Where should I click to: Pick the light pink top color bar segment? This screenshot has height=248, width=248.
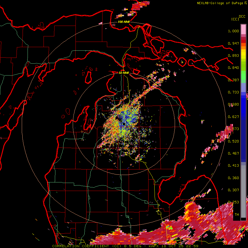243,29
